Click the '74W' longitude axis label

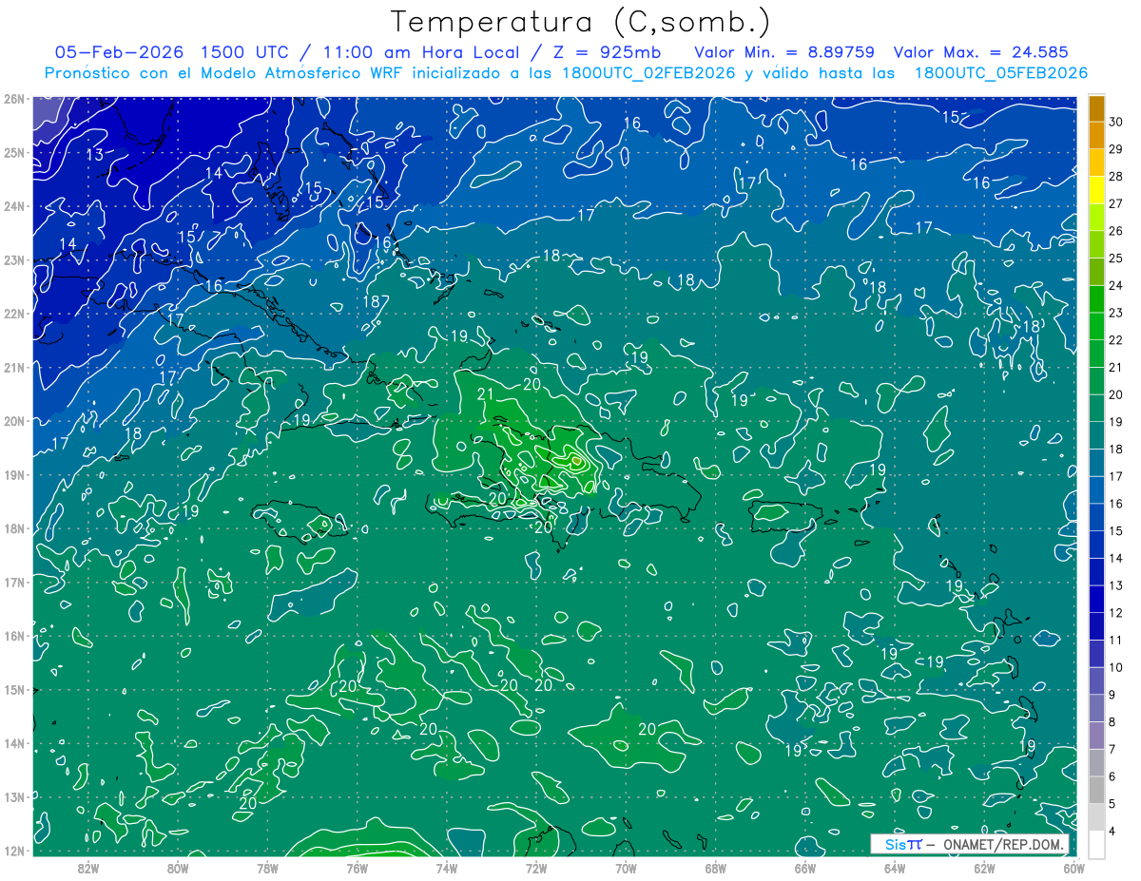pos(447,868)
